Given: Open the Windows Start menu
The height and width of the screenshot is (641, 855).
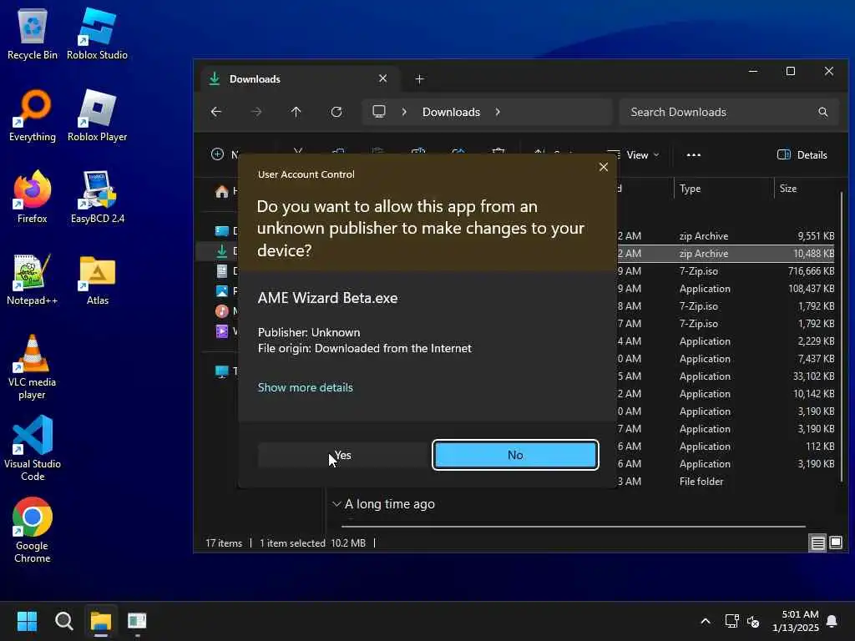Looking at the screenshot, I should (x=27, y=621).
